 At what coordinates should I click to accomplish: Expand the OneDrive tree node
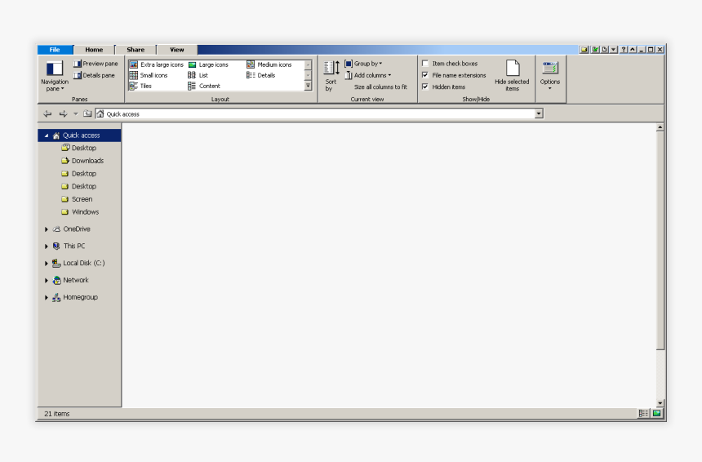point(46,229)
